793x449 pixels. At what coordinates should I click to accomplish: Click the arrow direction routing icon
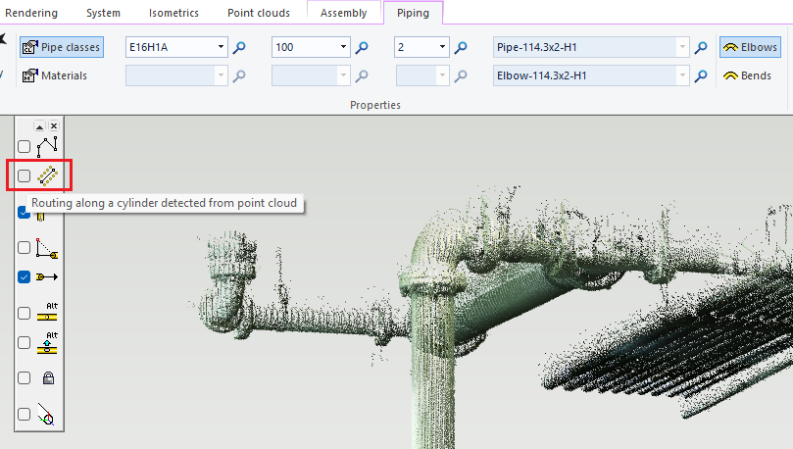tap(47, 277)
